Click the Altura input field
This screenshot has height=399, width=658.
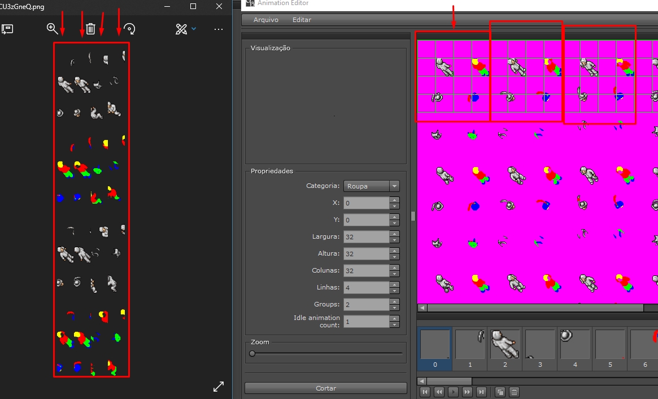coord(367,253)
